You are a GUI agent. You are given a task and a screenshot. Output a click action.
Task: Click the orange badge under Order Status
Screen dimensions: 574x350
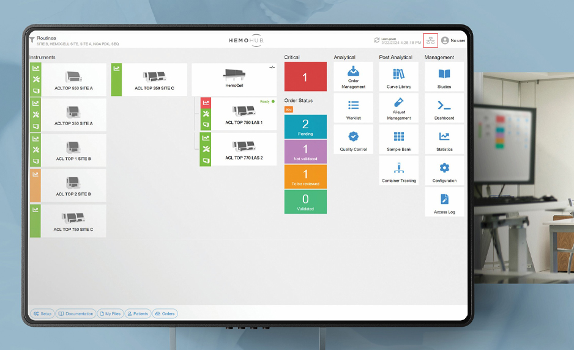point(288,109)
